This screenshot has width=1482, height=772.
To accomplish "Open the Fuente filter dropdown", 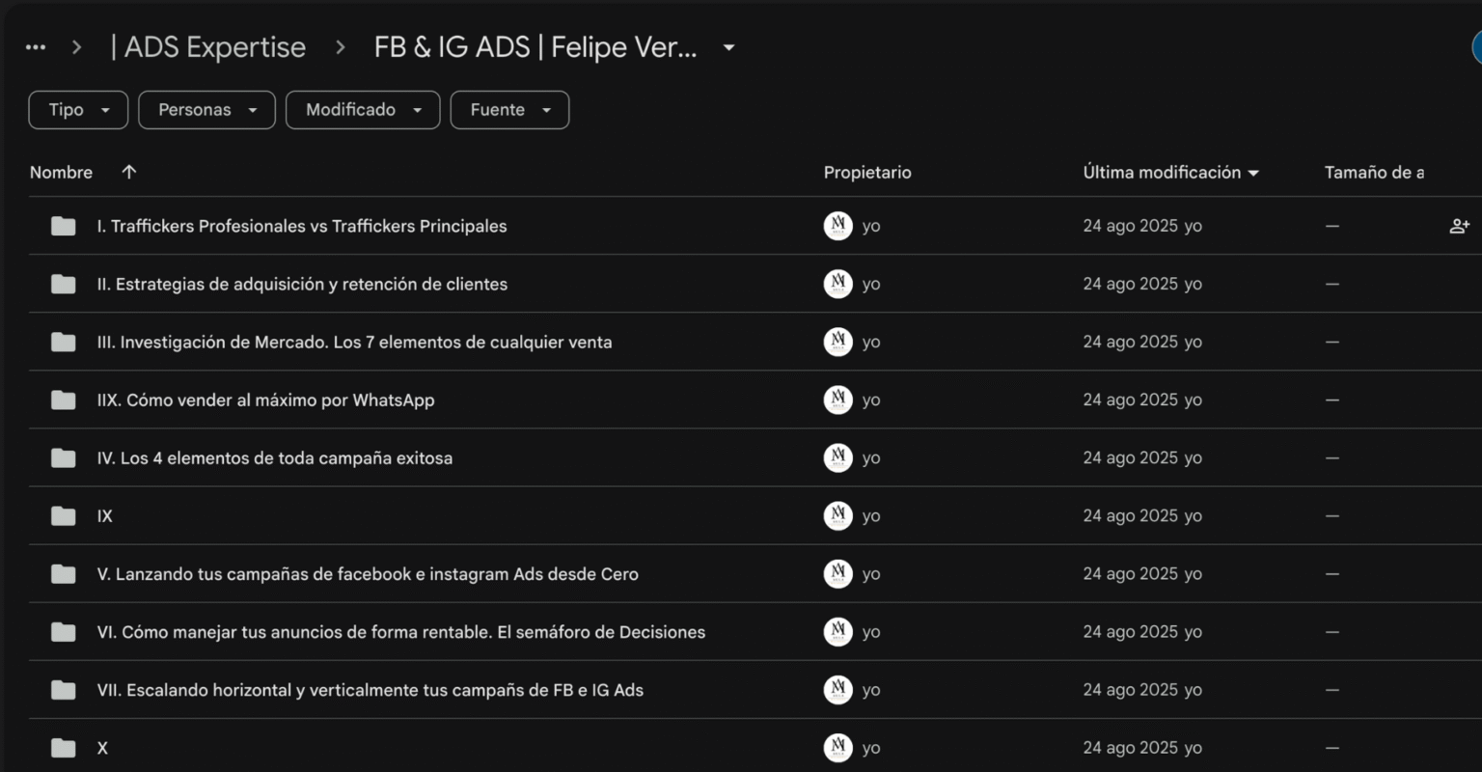I will [509, 110].
